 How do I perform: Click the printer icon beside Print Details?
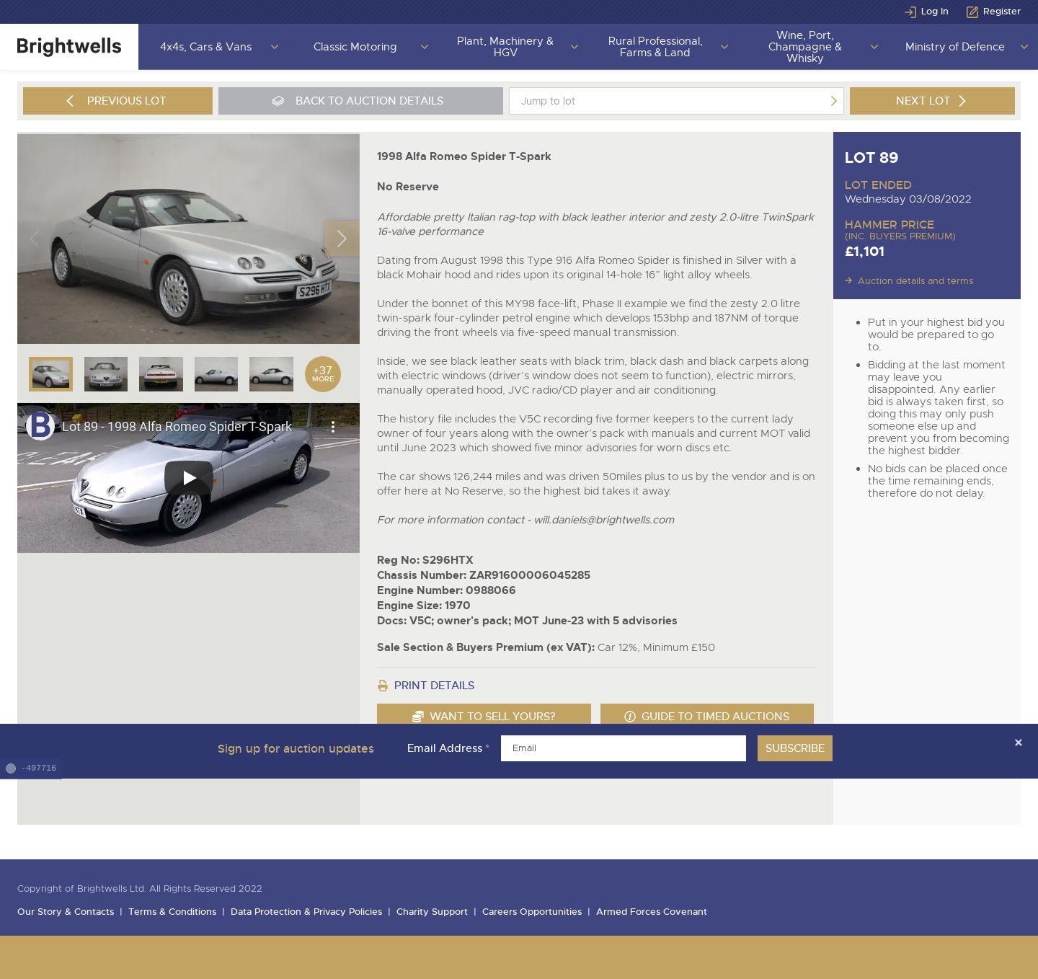tap(383, 686)
